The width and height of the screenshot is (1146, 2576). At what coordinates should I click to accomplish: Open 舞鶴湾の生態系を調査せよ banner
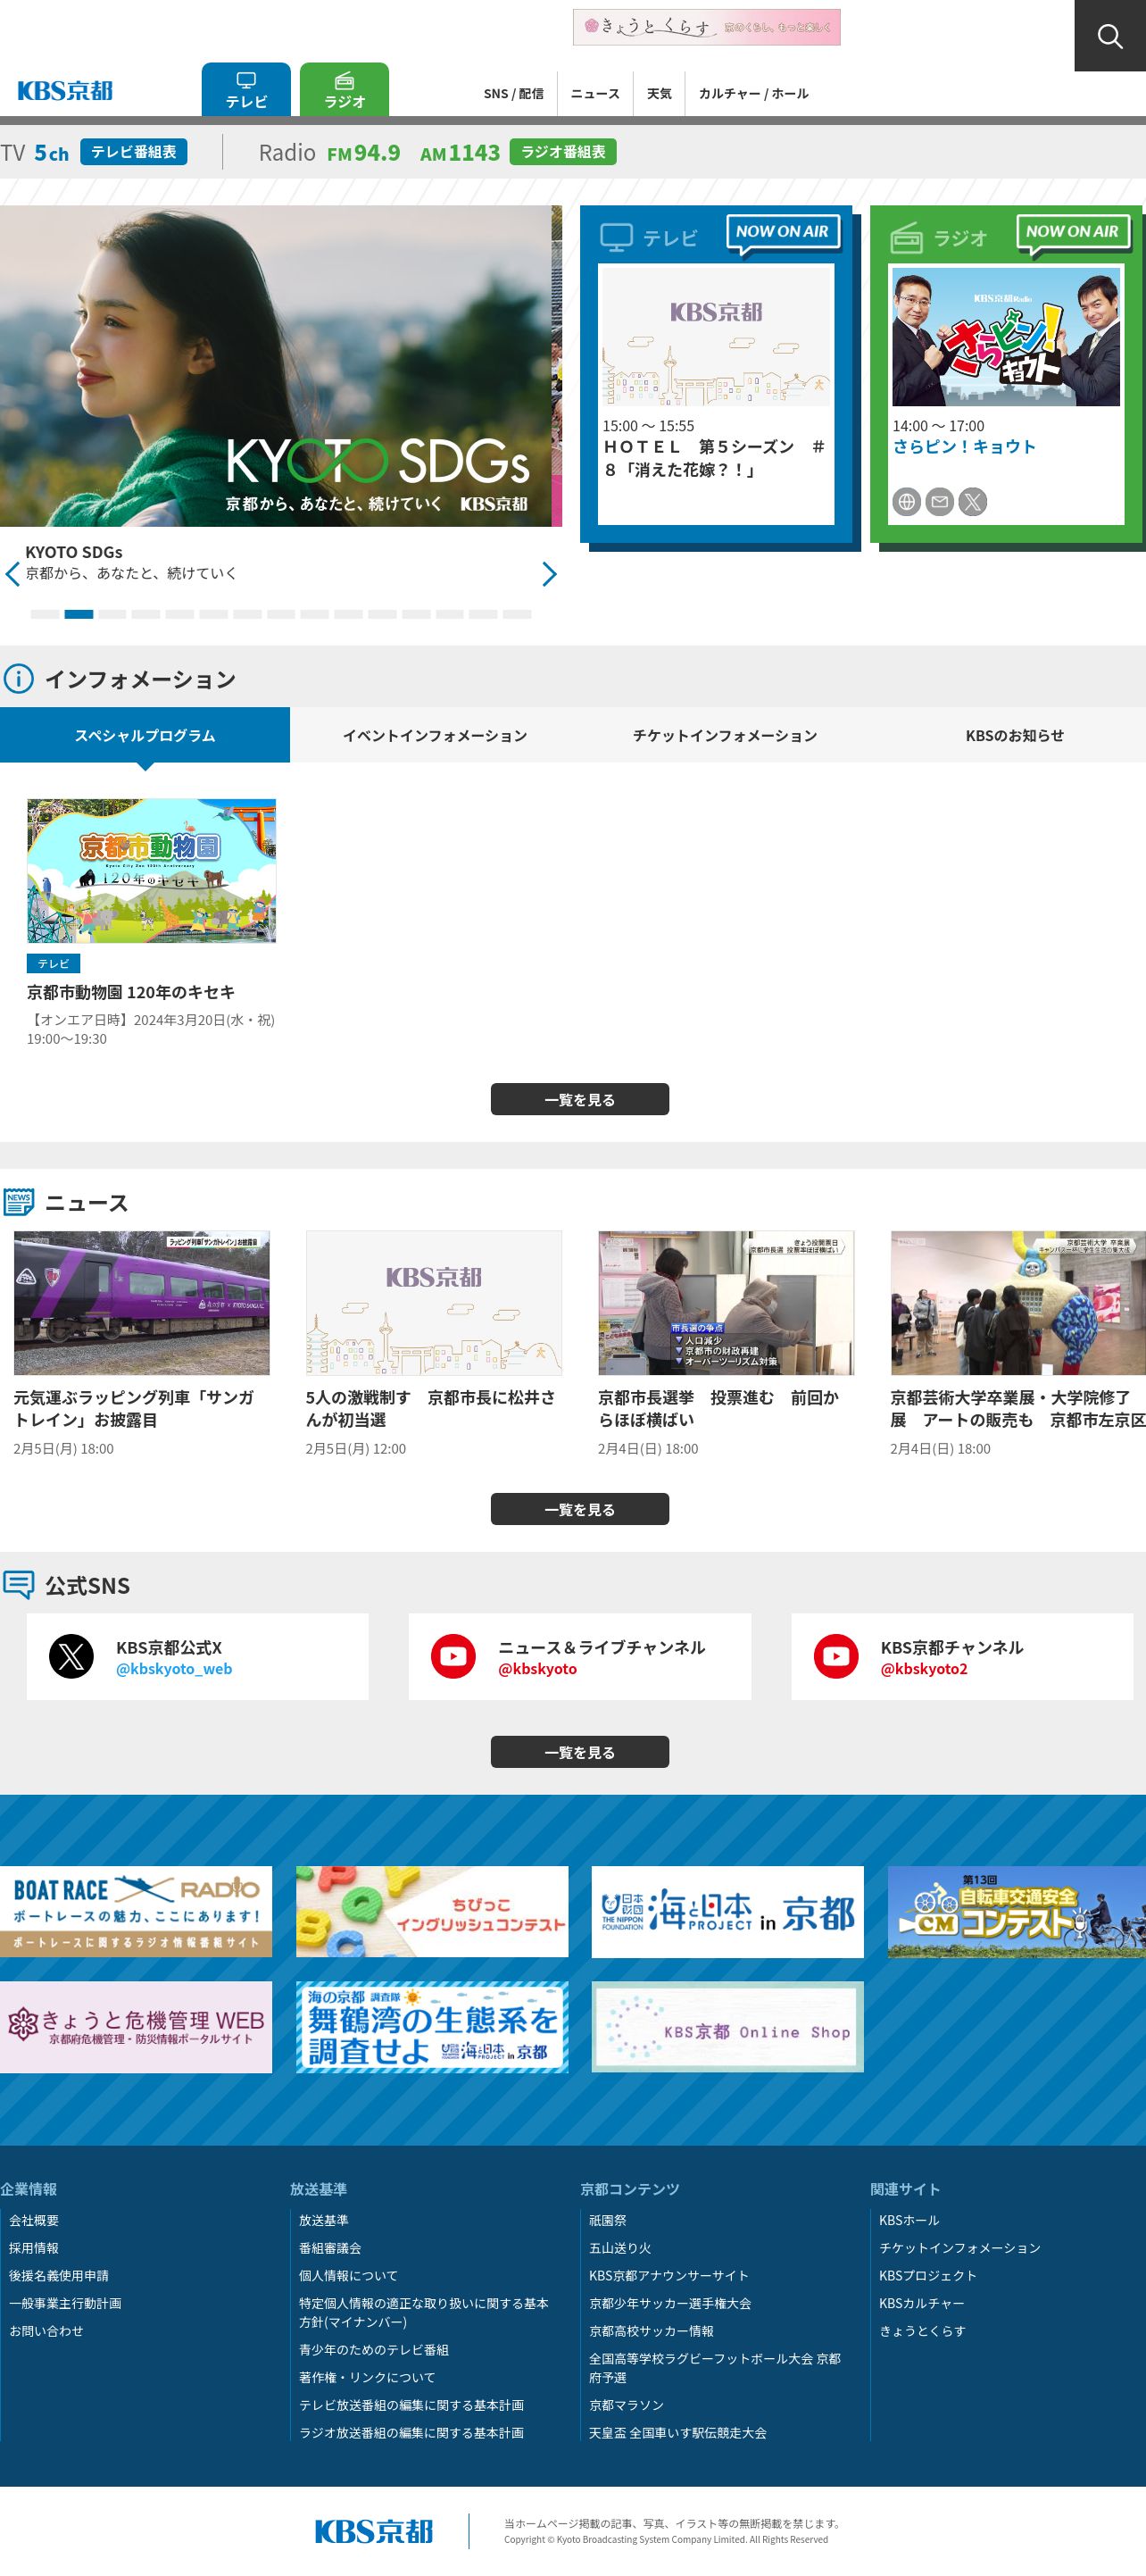click(x=432, y=2027)
